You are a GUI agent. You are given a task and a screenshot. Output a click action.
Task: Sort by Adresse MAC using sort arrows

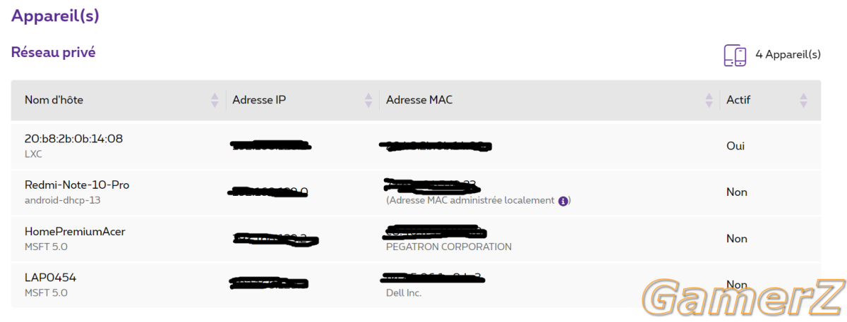[x=709, y=100]
